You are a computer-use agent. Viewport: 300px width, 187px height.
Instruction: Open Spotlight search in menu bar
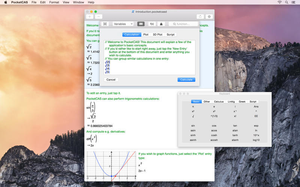[x=287, y=2]
